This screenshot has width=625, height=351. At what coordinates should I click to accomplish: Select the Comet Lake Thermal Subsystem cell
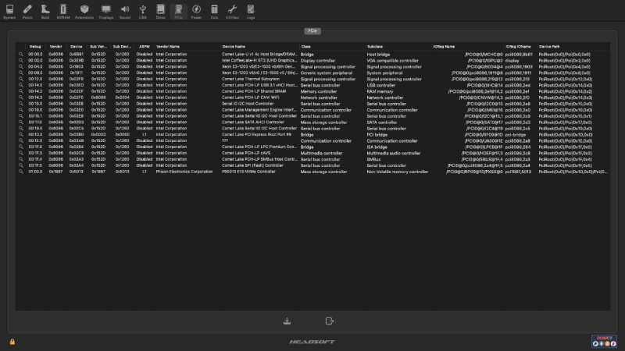[251, 79]
